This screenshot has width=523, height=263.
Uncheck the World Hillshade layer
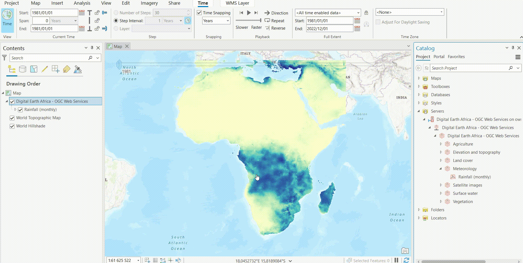coord(12,126)
